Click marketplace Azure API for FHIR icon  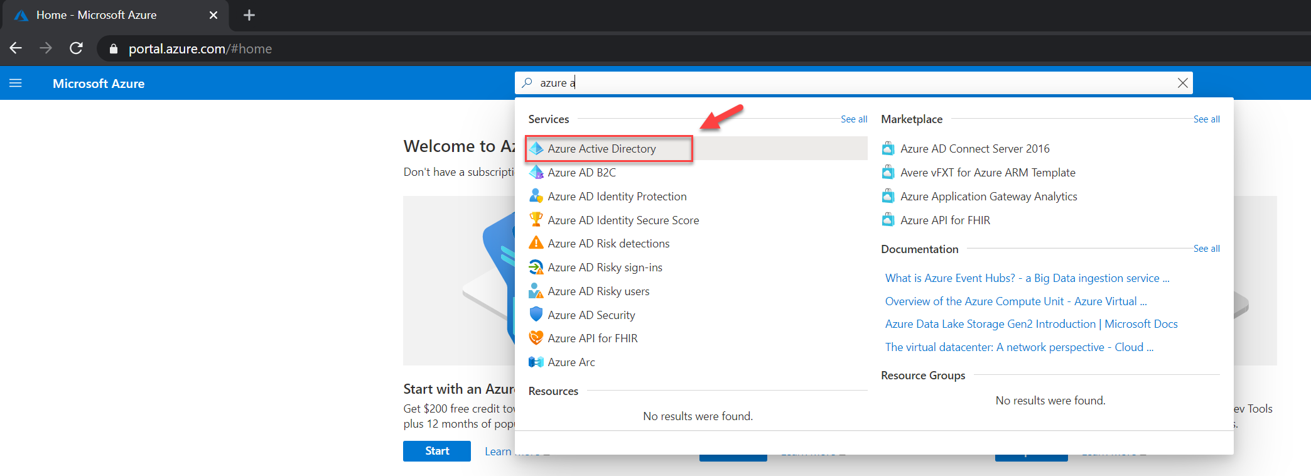(x=888, y=220)
